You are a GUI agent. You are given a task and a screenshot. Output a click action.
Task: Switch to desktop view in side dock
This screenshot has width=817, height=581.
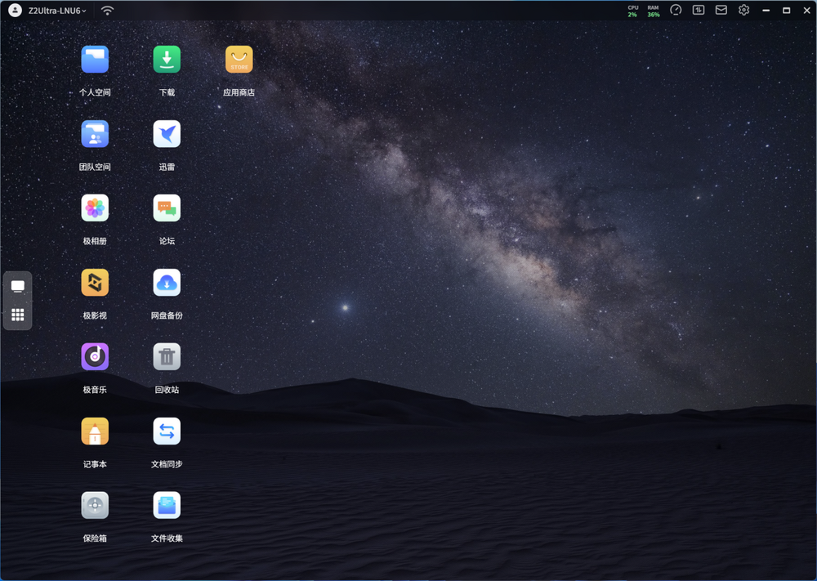pos(18,287)
